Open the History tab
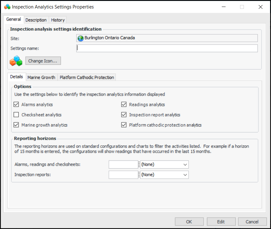271x229 pixels. [x=58, y=20]
